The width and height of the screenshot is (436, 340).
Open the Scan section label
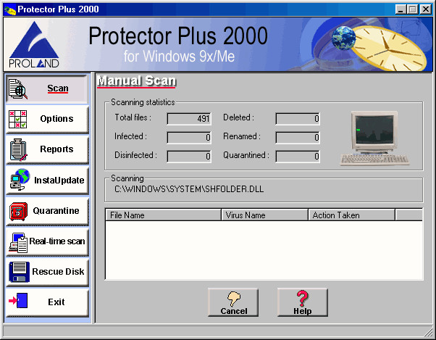pyautogui.click(x=57, y=88)
